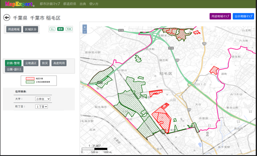Toggle the 防災 layer group

click(45, 63)
